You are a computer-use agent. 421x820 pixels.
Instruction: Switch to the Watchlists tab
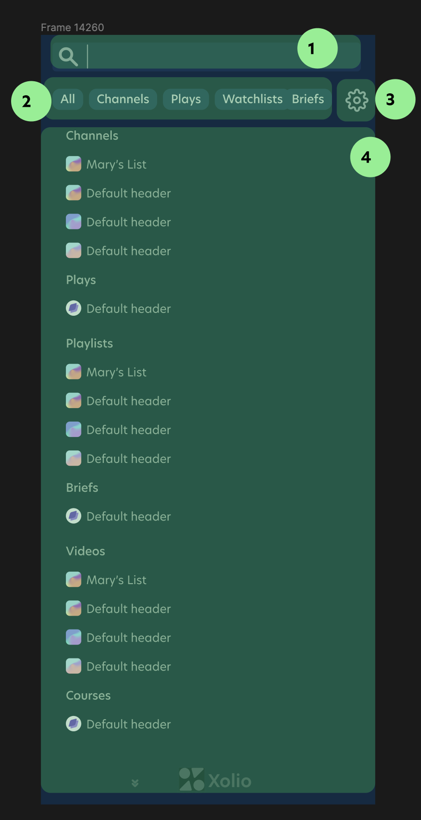253,99
